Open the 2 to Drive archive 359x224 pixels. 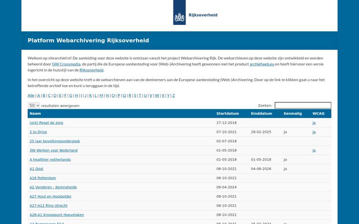click(x=38, y=132)
